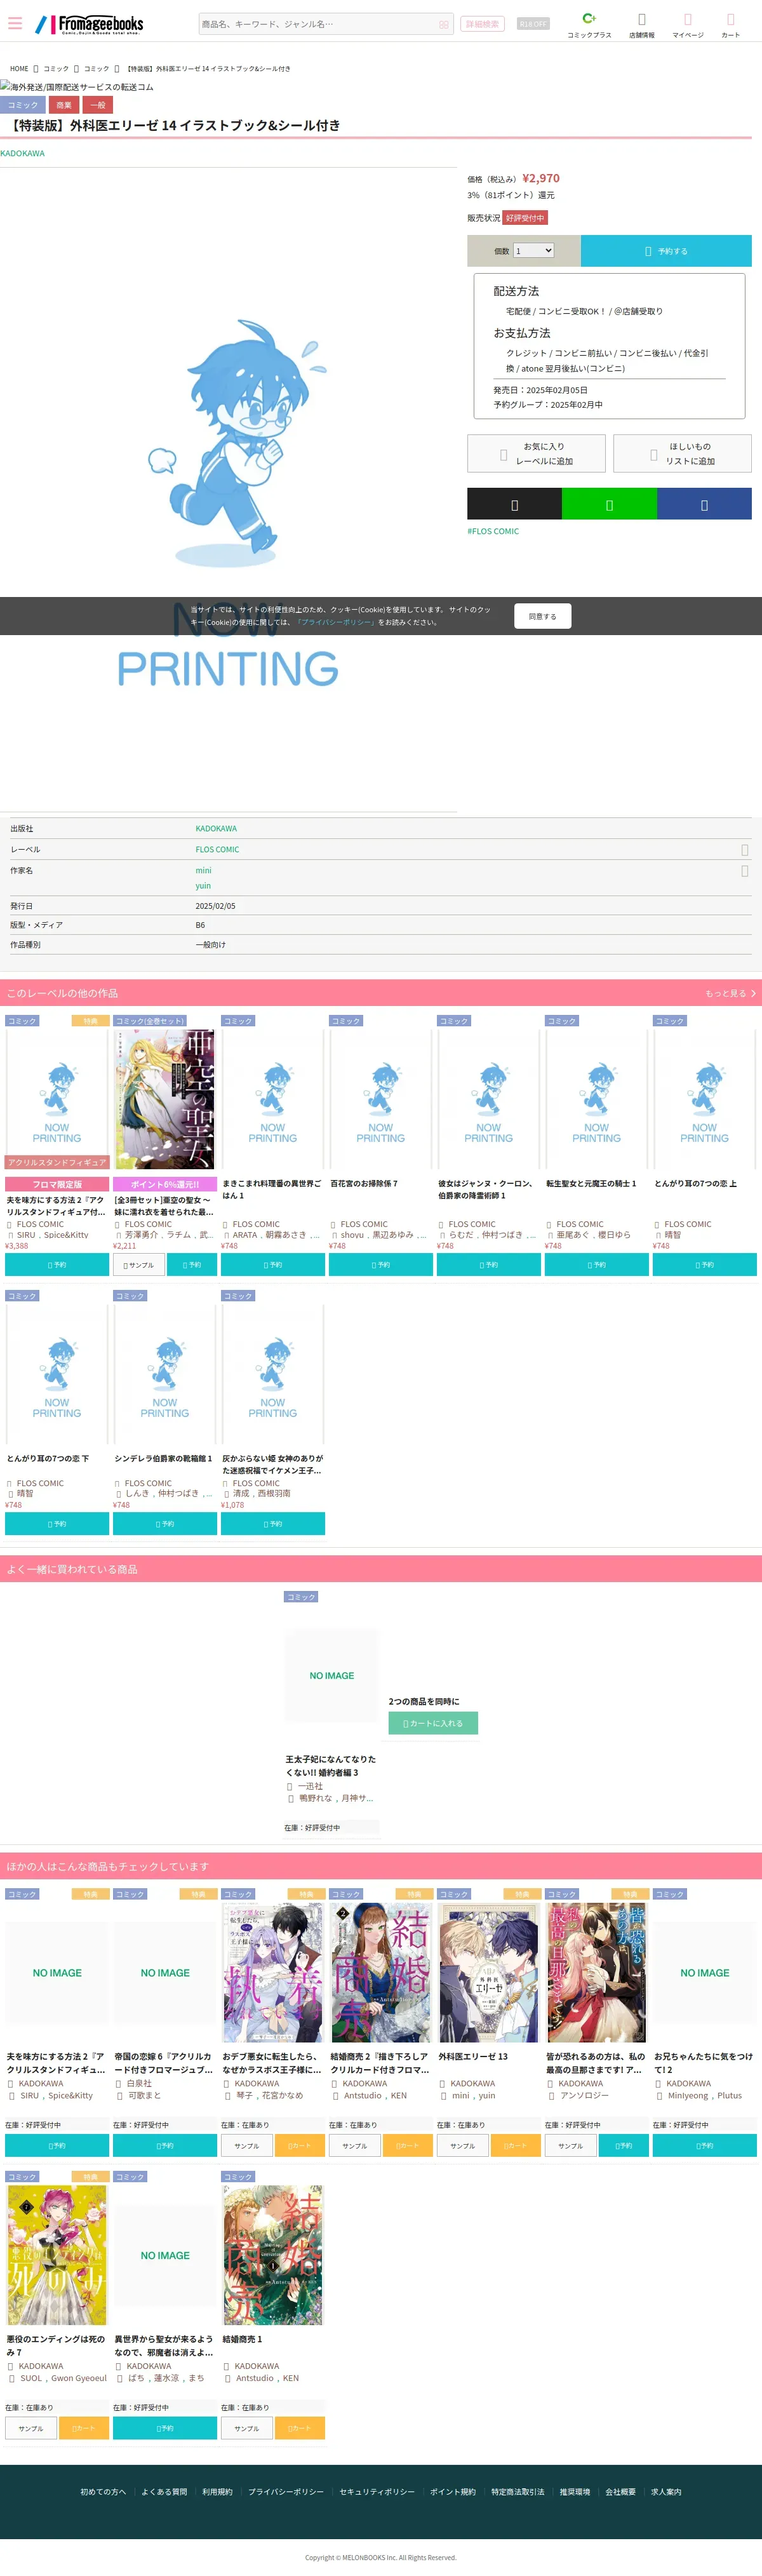
Task: Toggle the R18 OFF switch
Action: pos(533,24)
